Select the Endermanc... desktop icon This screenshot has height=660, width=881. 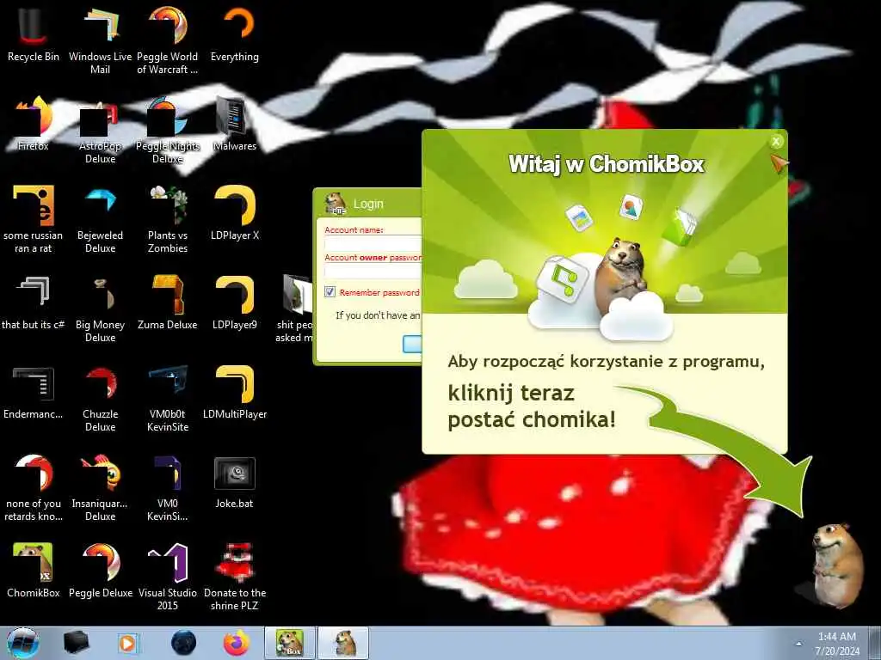(x=34, y=392)
